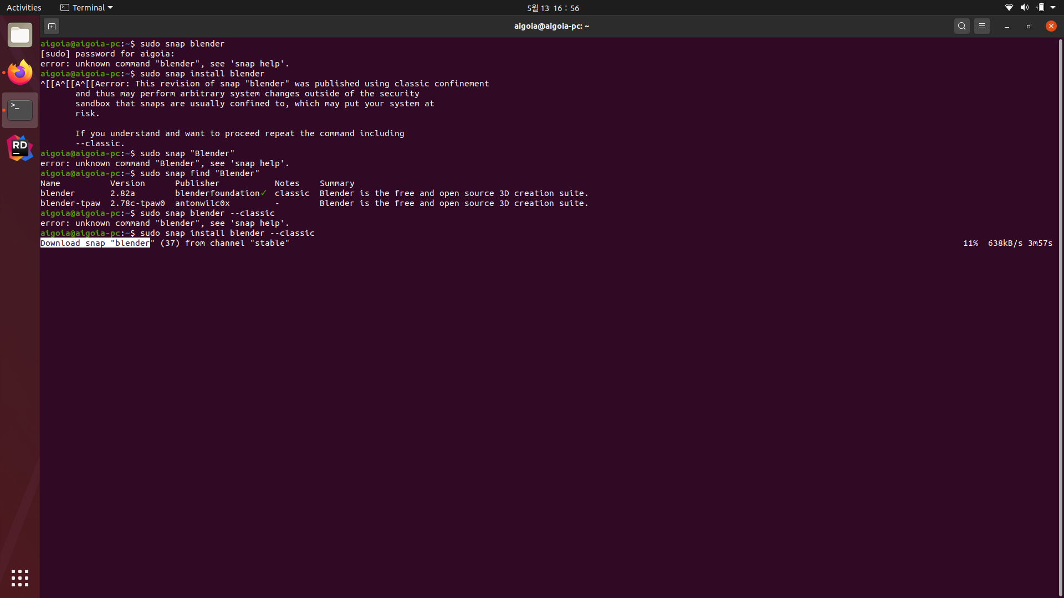Launch Firefox from the dock
Viewport: 1064px width, 598px height.
(x=20, y=73)
